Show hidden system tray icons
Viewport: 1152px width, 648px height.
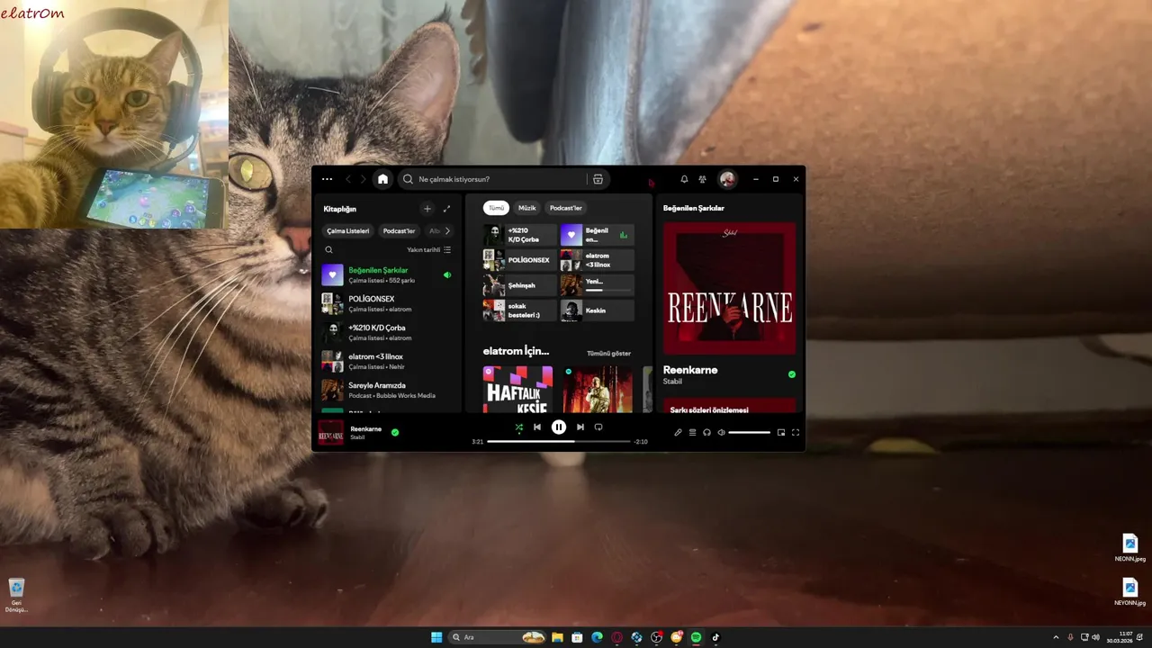[x=1056, y=637]
